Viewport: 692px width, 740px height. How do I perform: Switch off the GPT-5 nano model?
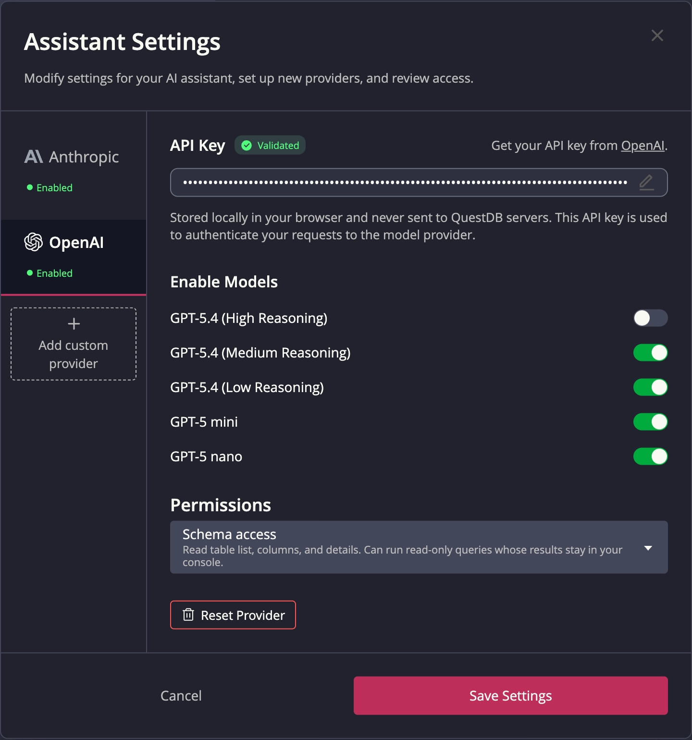tap(650, 456)
